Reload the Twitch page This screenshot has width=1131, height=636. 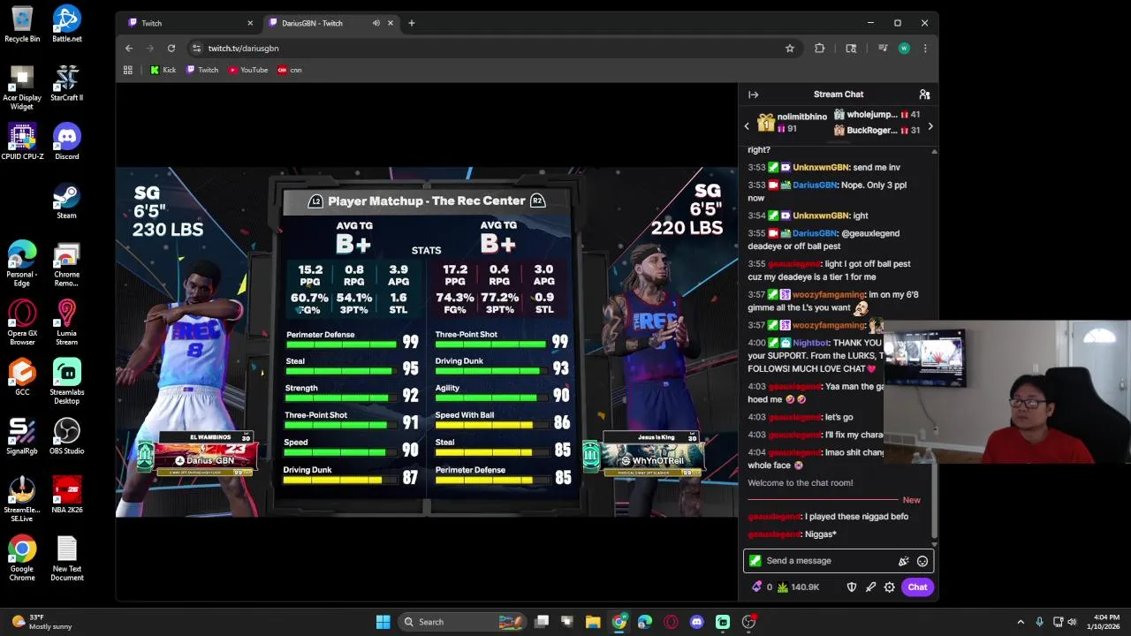pyautogui.click(x=171, y=48)
